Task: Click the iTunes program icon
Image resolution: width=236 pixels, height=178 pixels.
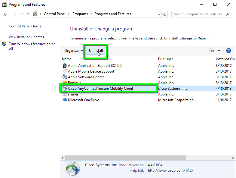Action: click(x=65, y=95)
